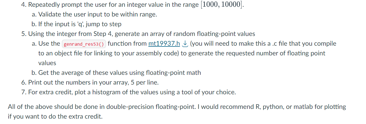
Task: Click step 5 'Using the integer from Step 4'
Action: [138, 34]
